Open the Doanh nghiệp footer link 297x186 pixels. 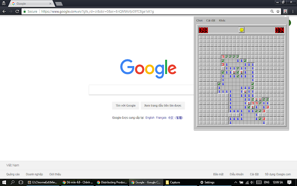[34, 174]
